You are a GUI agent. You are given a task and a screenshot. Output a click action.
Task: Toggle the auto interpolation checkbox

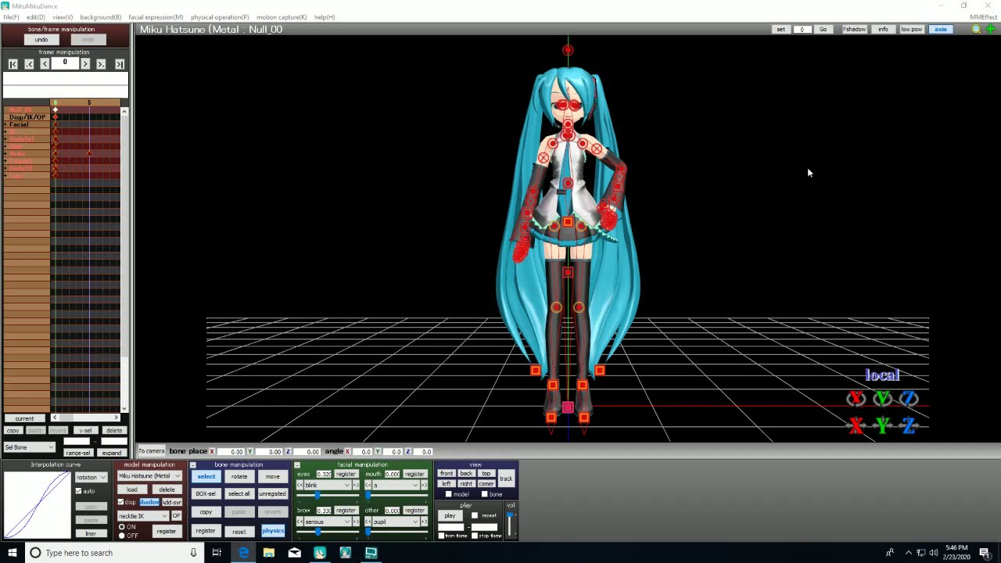pyautogui.click(x=78, y=491)
